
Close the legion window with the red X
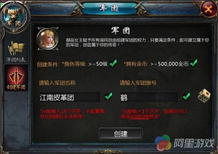(x=209, y=9)
